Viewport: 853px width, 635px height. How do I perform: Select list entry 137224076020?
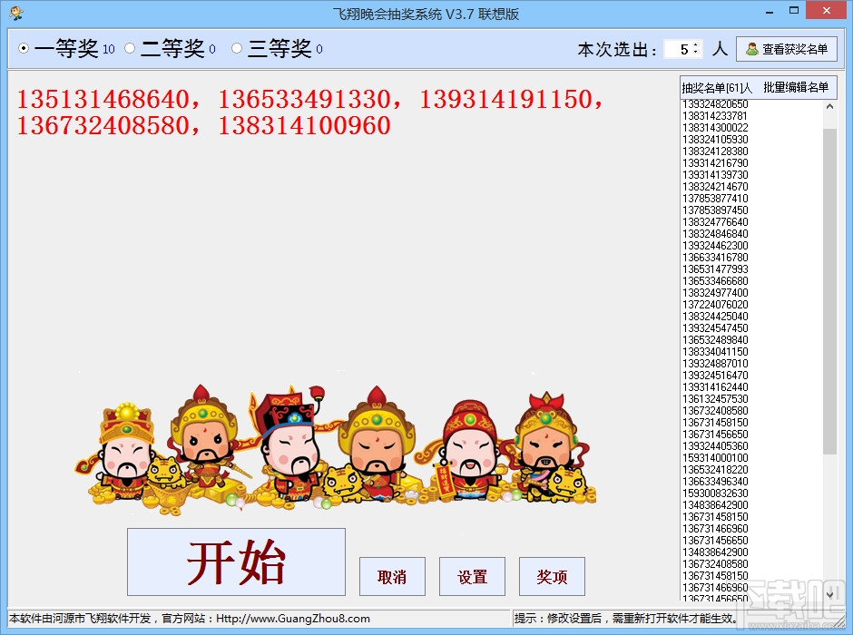[x=715, y=305]
